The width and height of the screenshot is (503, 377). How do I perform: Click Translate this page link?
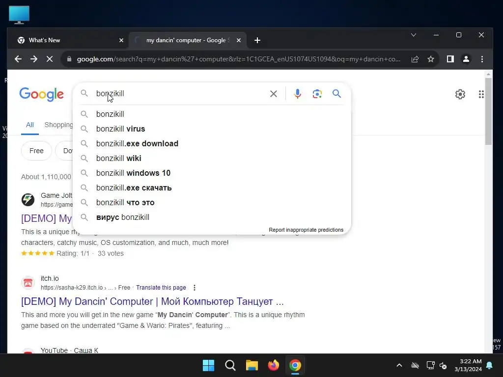[x=161, y=288]
